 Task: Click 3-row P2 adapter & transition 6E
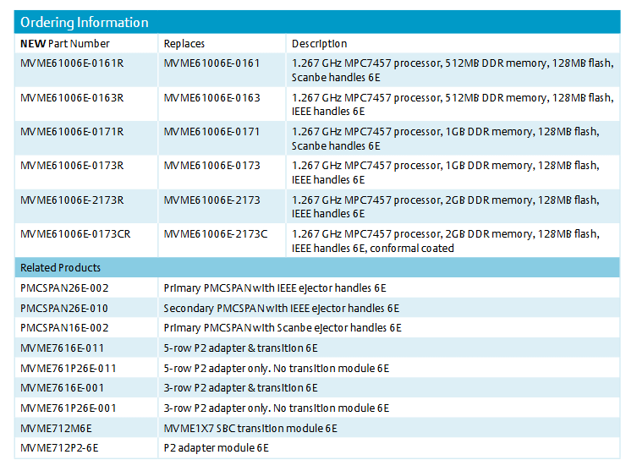click(240, 388)
